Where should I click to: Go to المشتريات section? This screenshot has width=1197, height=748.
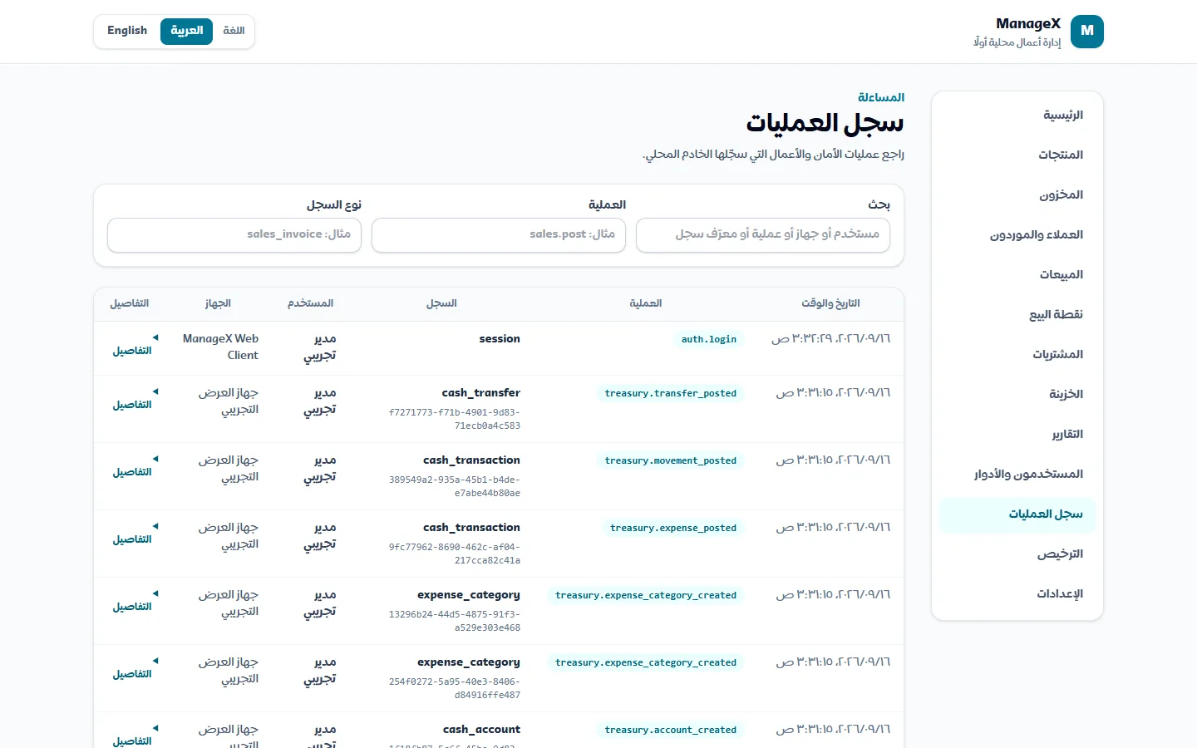(x=1017, y=354)
